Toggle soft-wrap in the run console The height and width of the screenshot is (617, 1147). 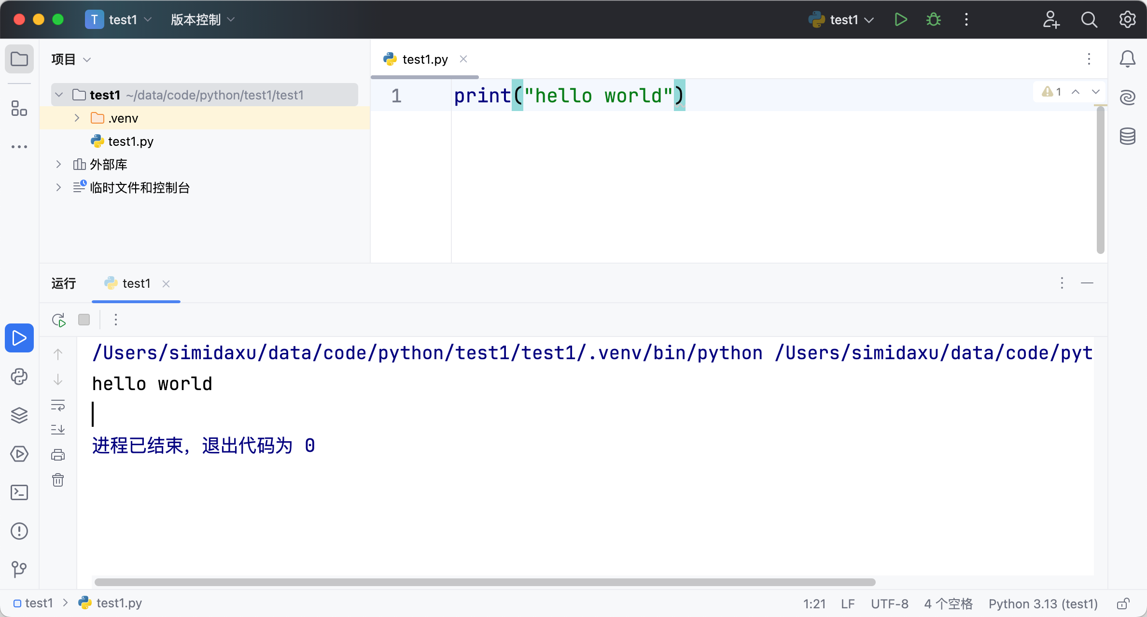(58, 405)
